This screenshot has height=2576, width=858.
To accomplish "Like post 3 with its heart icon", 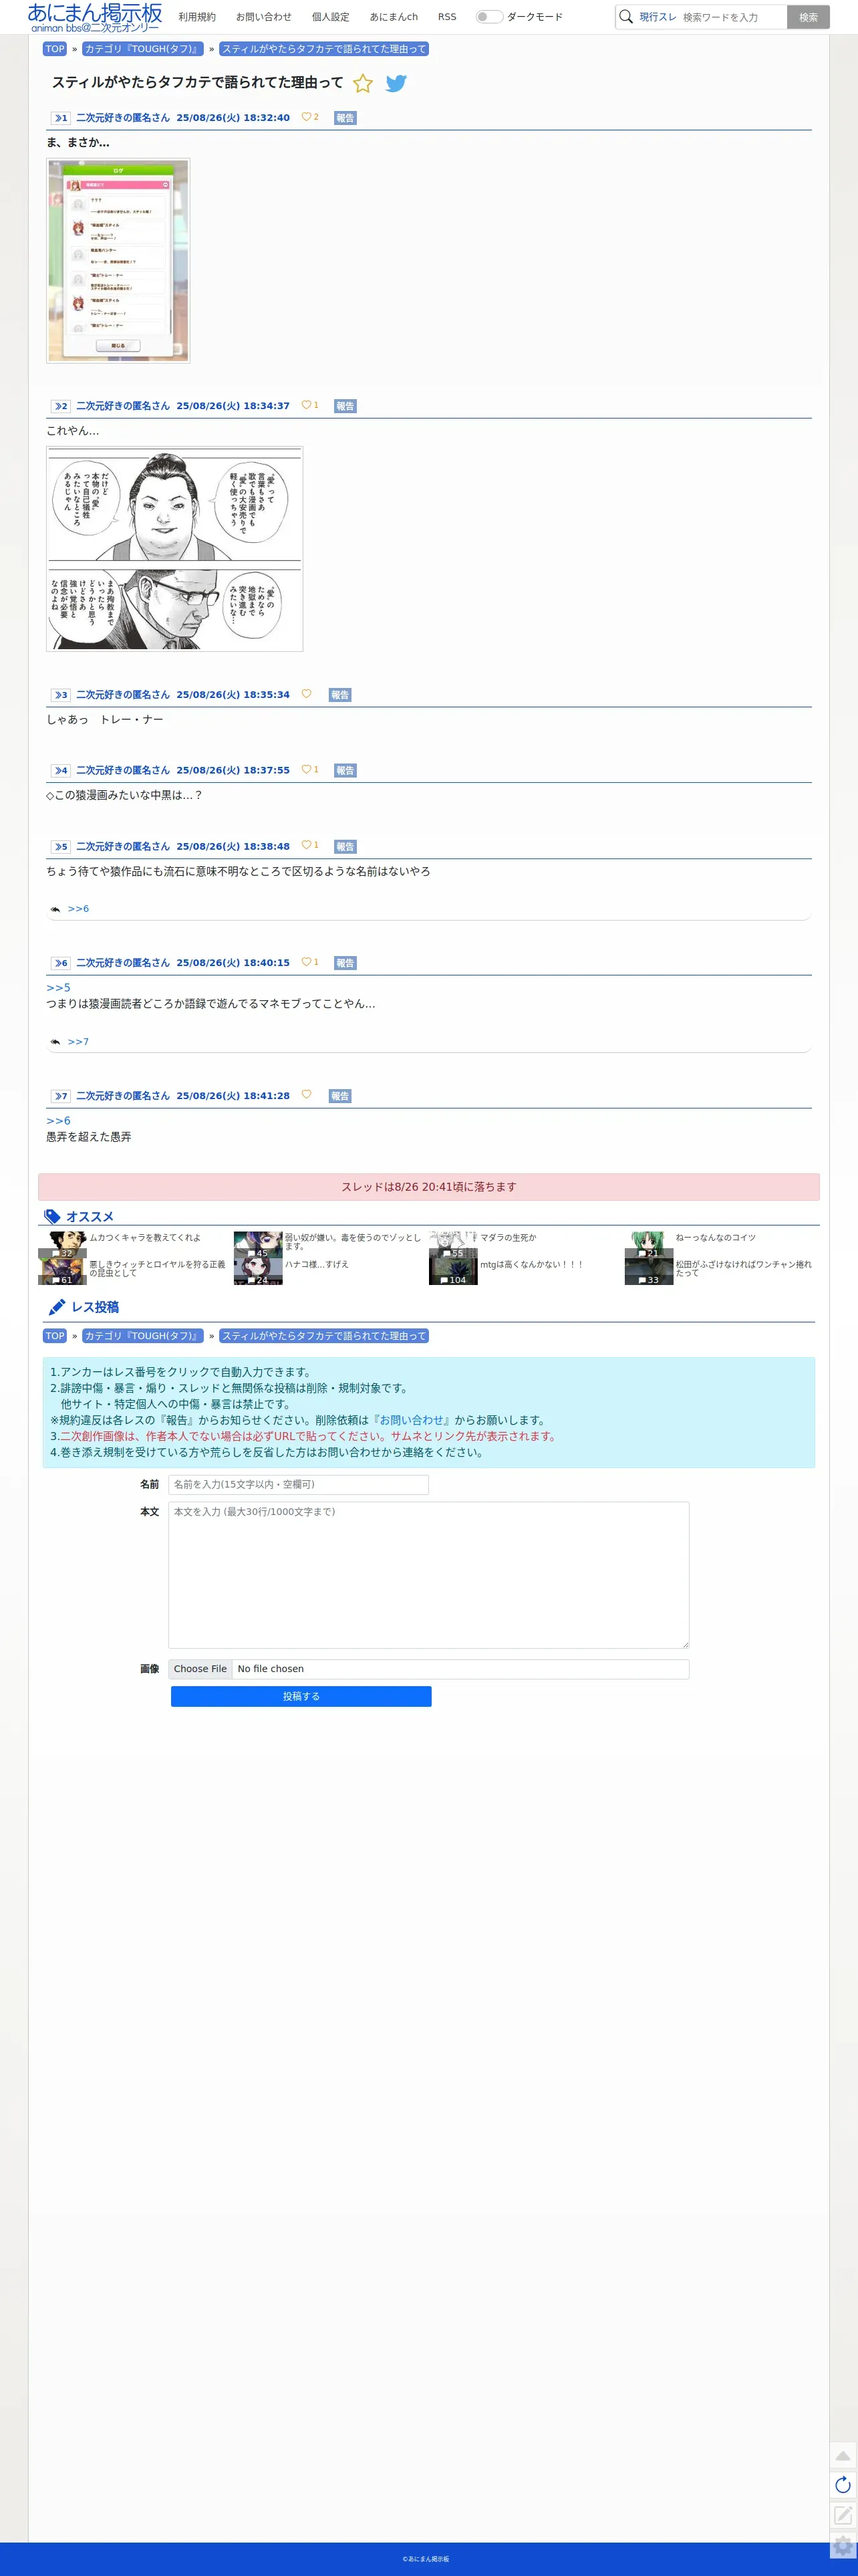I will (x=306, y=694).
